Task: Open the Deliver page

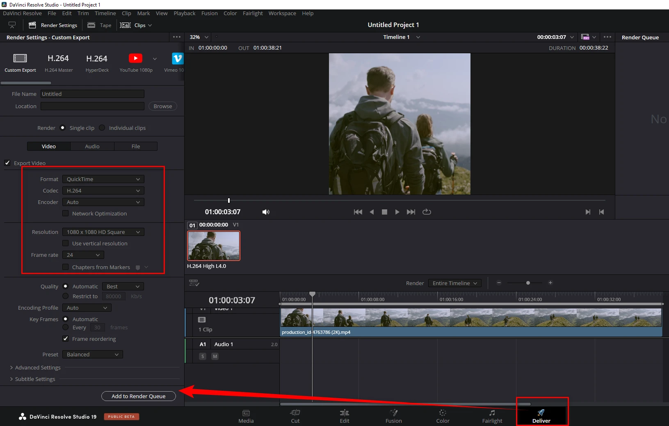Action: pos(541,416)
